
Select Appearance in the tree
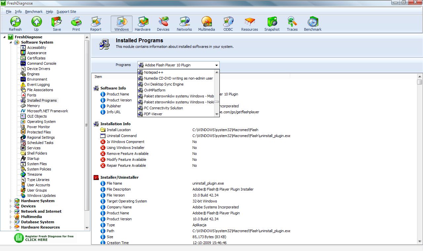(x=36, y=53)
